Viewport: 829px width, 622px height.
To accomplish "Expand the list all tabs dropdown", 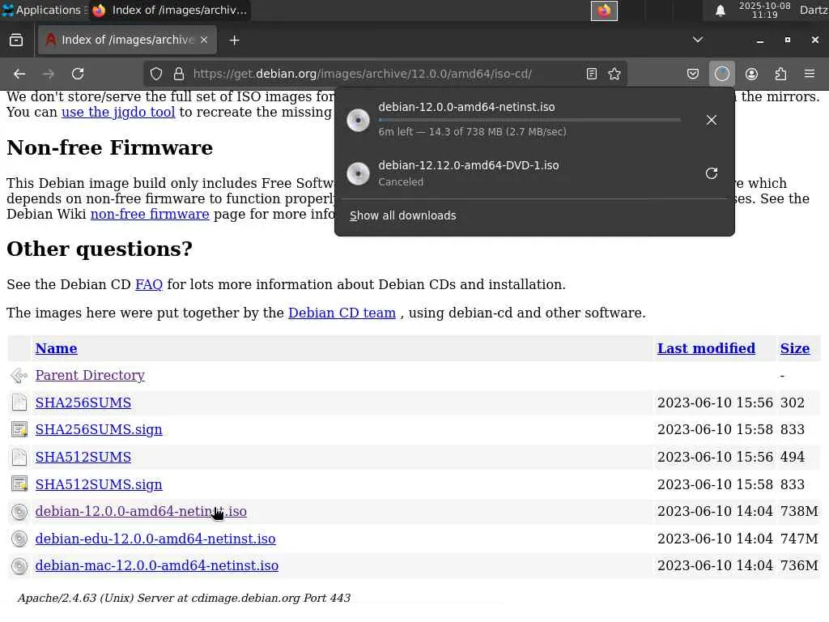I will coord(698,40).
